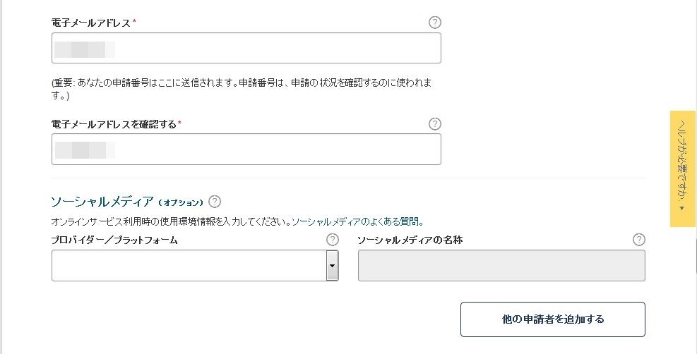The width and height of the screenshot is (697, 354).
Task: Focus the 電子メールアドレスを確認する input box
Action: (246, 149)
